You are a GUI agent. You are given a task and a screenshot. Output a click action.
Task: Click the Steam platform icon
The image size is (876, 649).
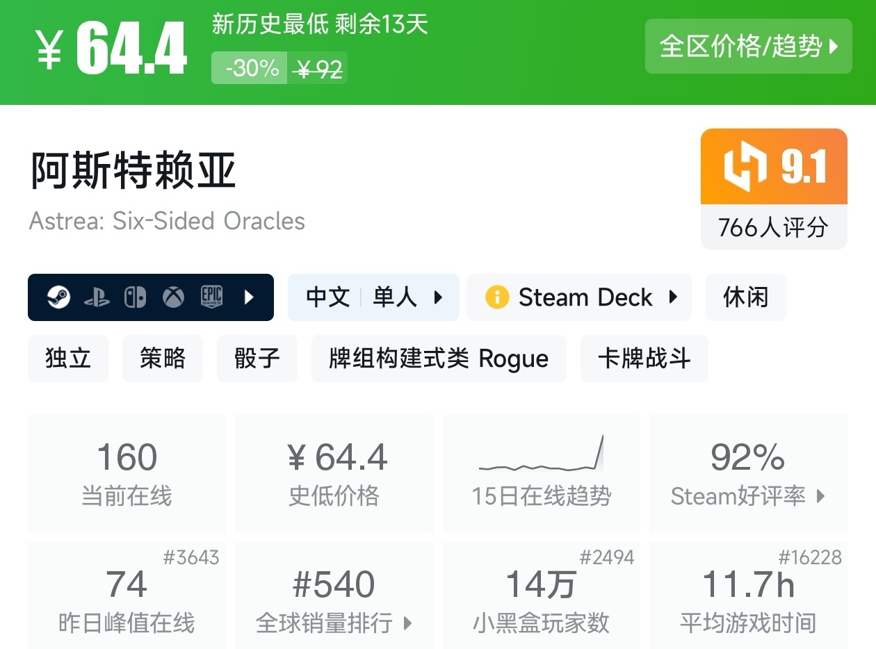pos(59,297)
